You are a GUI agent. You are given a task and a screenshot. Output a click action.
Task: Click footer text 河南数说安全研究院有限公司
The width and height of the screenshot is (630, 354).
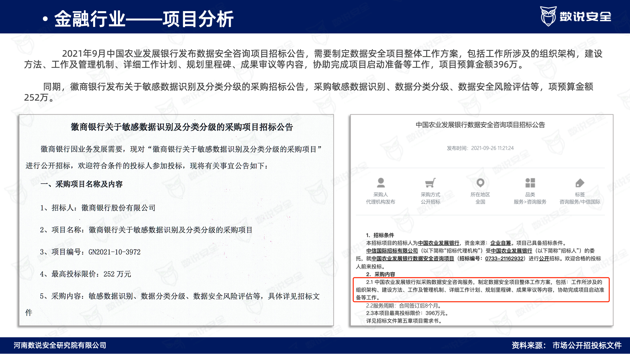click(x=60, y=345)
